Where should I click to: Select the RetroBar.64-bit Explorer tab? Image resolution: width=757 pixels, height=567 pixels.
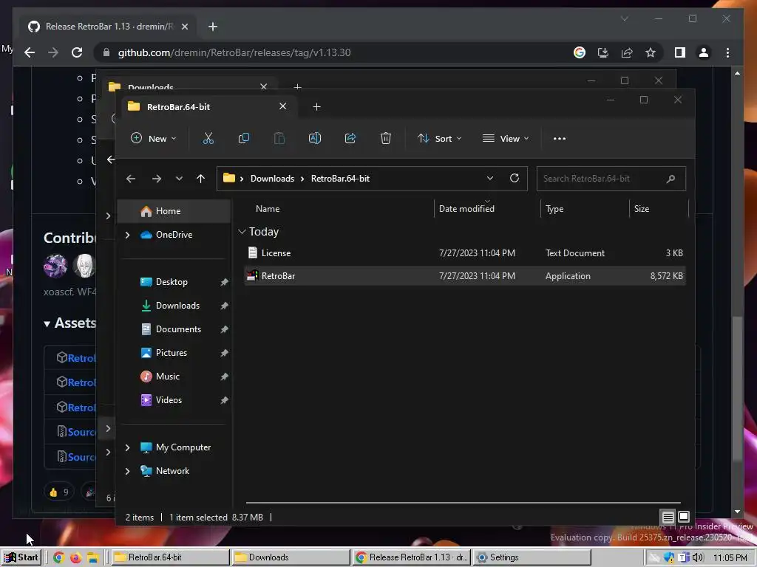coord(208,106)
